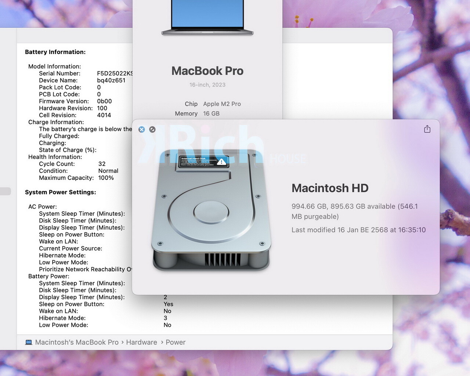Click the "Macintosh HD" title text
Screen dimensions: 470x376
coord(330,188)
